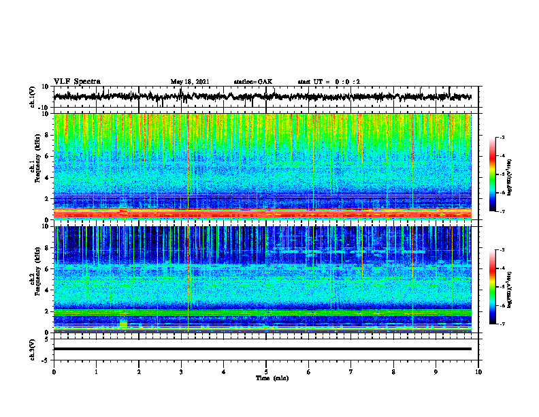Click the "Time (min)" axis label

click(x=272, y=378)
